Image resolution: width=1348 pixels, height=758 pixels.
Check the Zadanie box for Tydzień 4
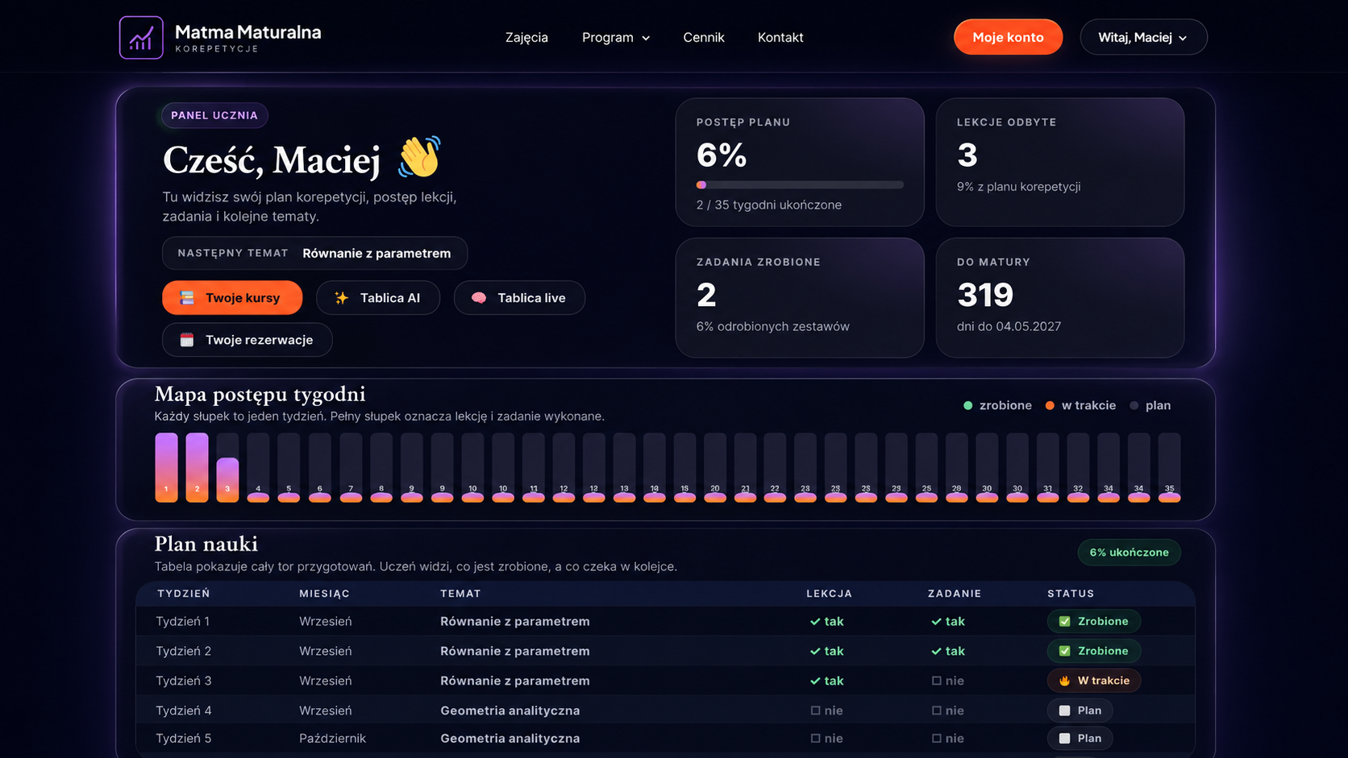click(x=936, y=710)
